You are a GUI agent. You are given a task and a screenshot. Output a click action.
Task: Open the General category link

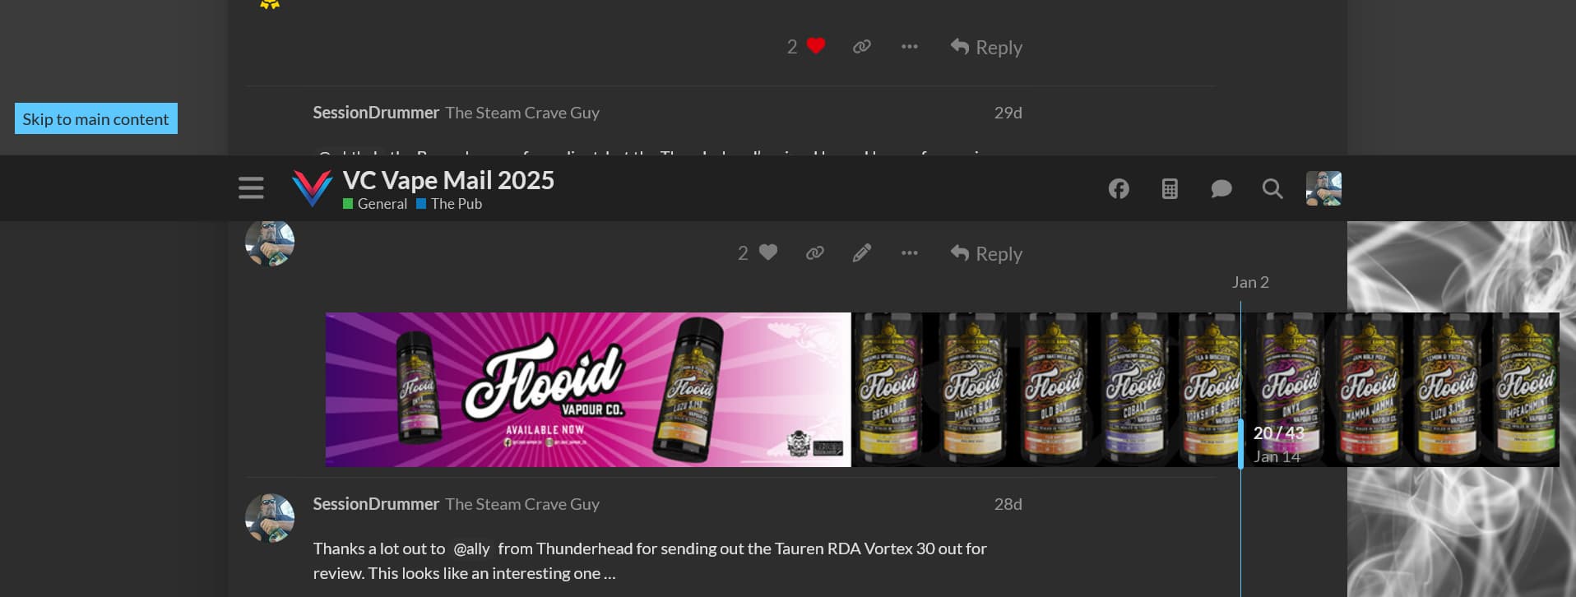[375, 204]
